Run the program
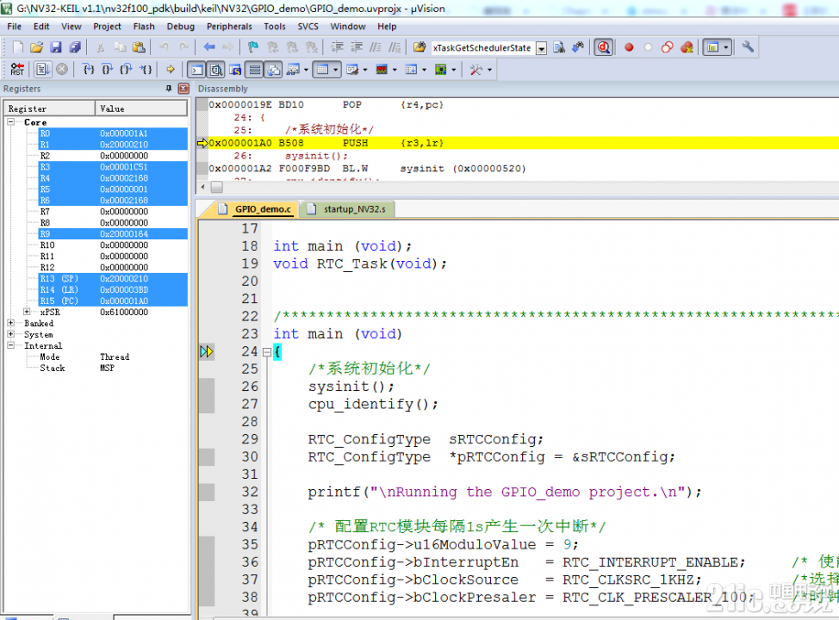Viewport: 839px width, 620px height. point(43,69)
